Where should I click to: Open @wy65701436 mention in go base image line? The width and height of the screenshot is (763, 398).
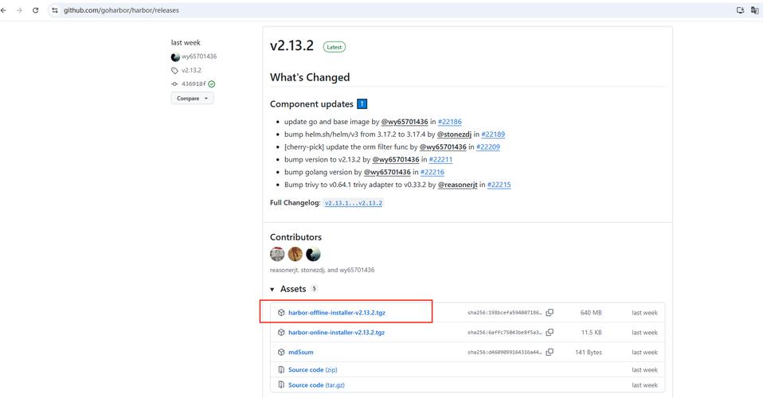[x=405, y=122]
